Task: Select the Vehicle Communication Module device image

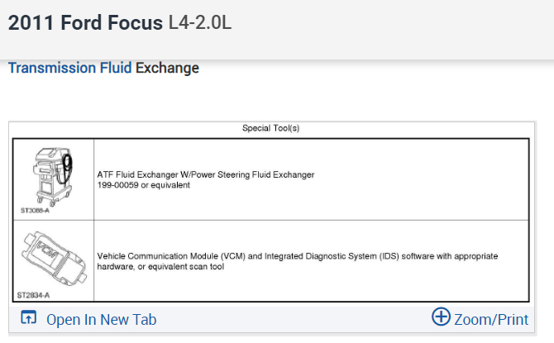Action: pyautogui.click(x=50, y=258)
